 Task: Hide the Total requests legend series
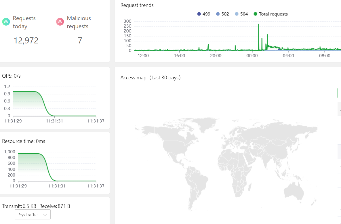point(270,14)
